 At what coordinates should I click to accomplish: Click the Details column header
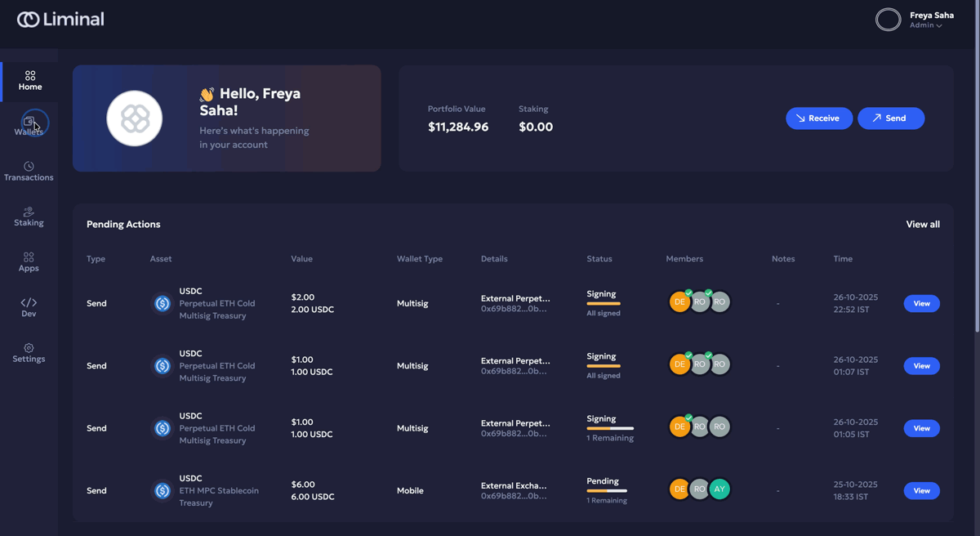(x=494, y=259)
